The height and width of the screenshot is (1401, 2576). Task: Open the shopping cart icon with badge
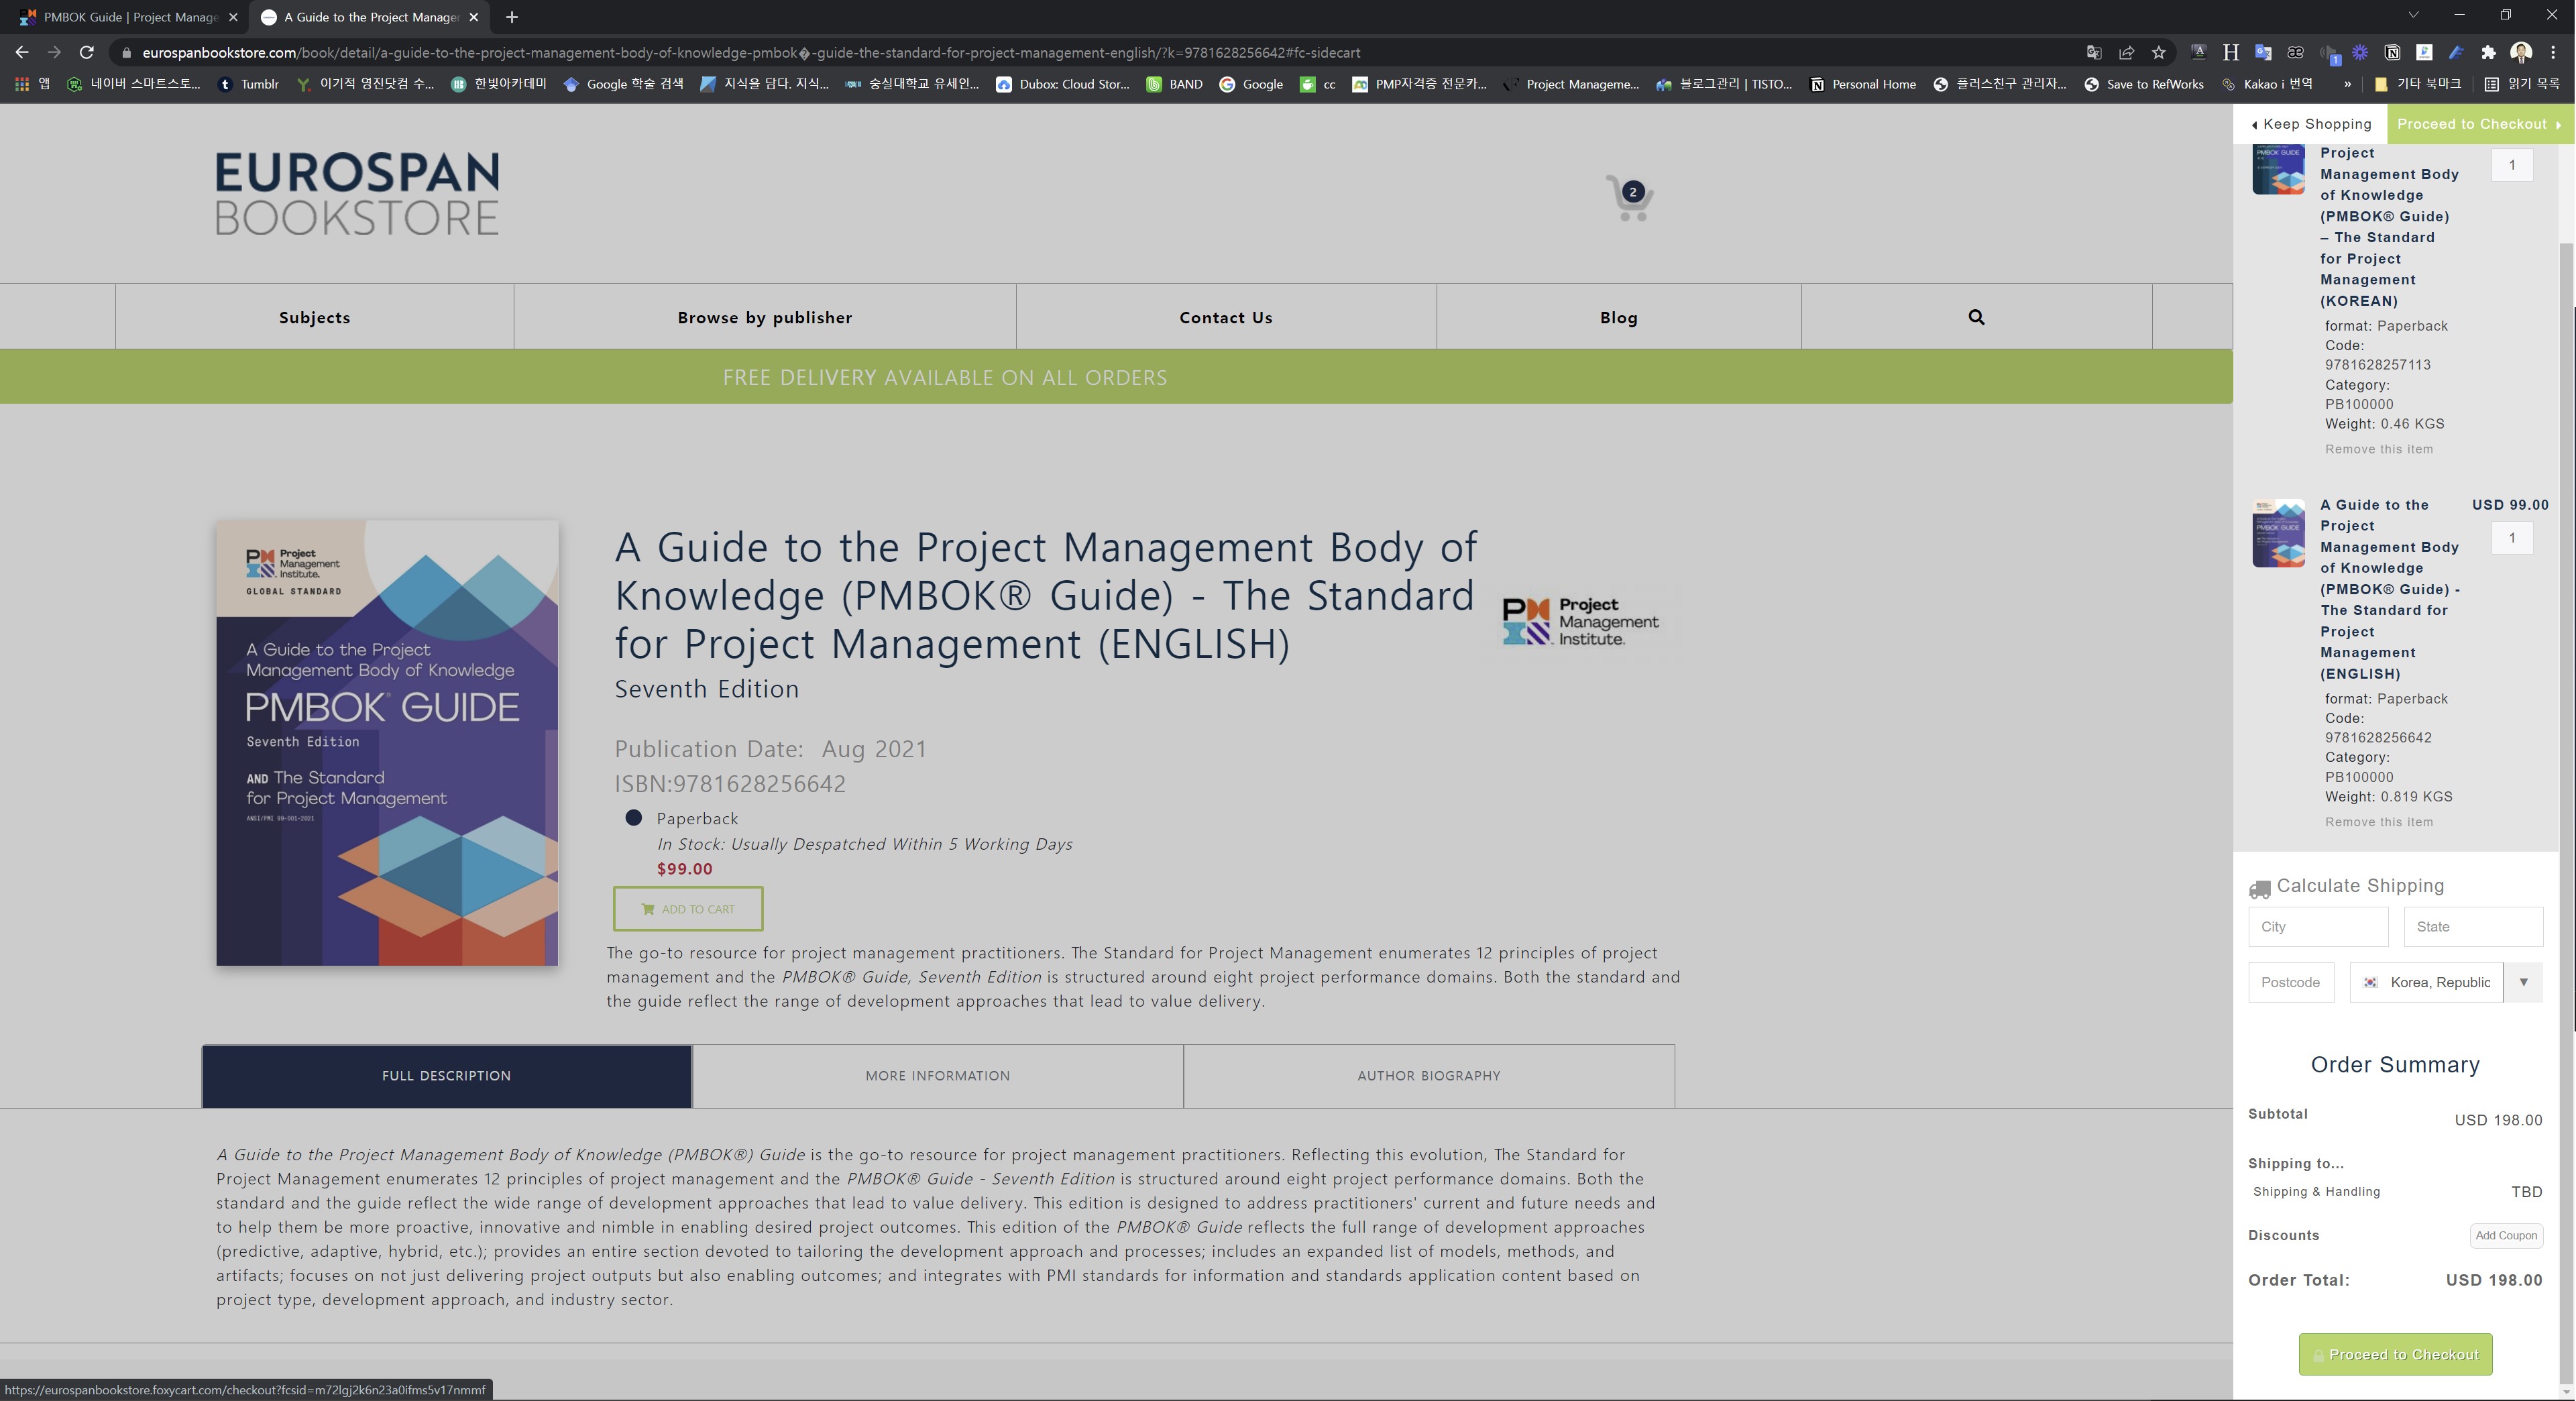(x=1629, y=198)
